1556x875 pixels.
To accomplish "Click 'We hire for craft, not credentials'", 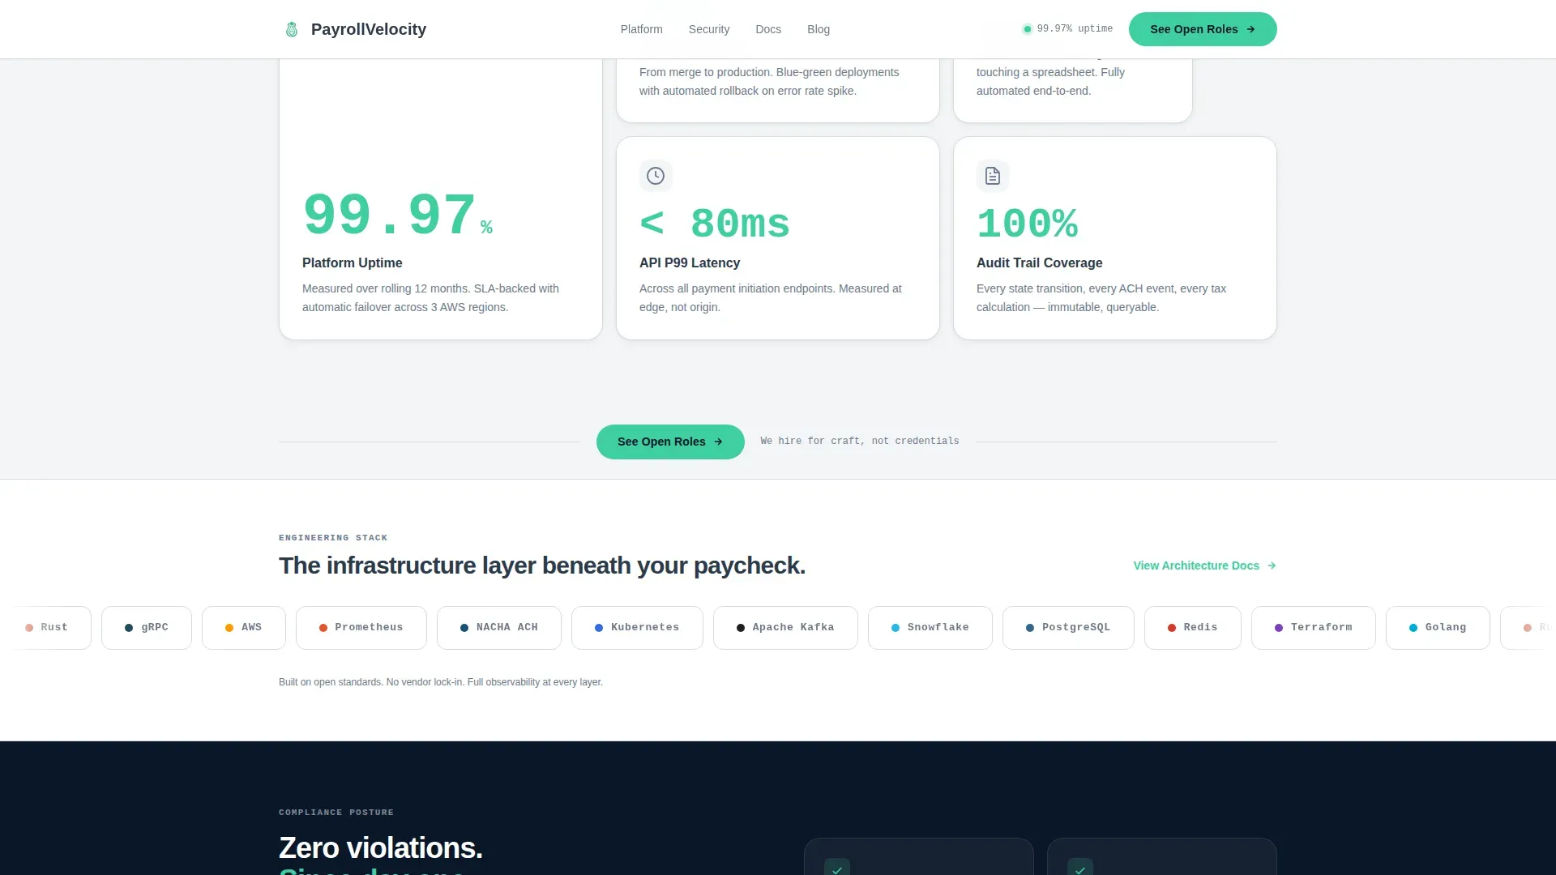I will [860, 442].
